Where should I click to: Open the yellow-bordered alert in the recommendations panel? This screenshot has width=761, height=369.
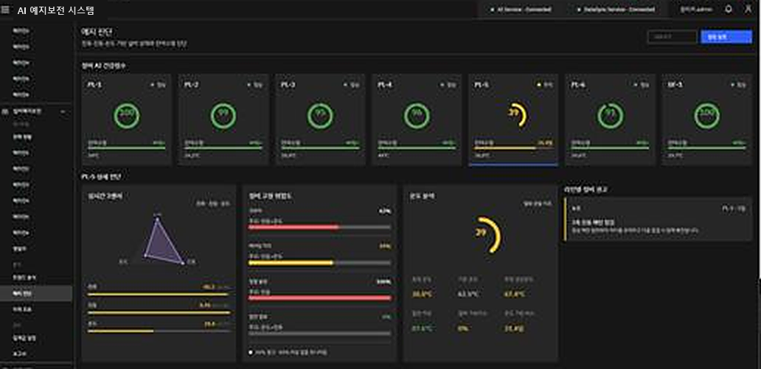658,219
